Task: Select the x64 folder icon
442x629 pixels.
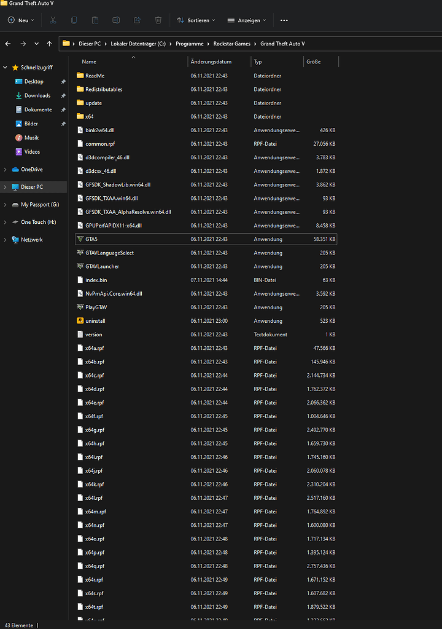Action: tap(80, 116)
